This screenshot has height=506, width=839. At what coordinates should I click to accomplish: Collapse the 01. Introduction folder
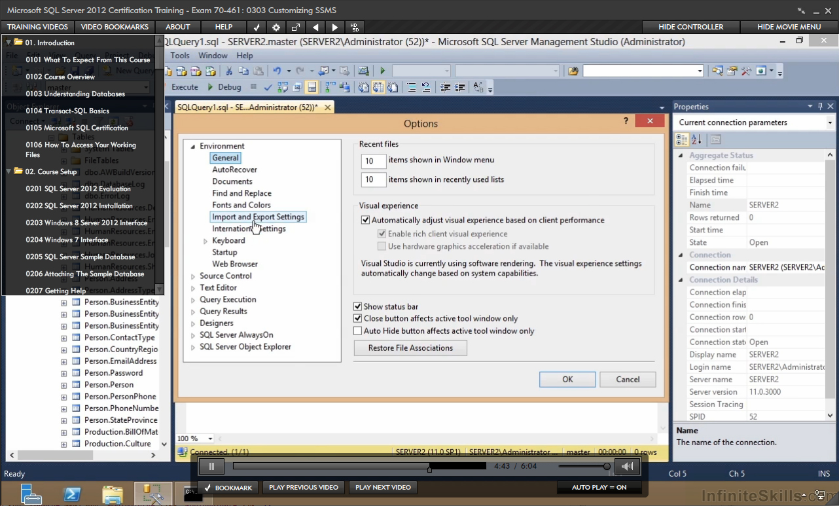click(x=9, y=43)
